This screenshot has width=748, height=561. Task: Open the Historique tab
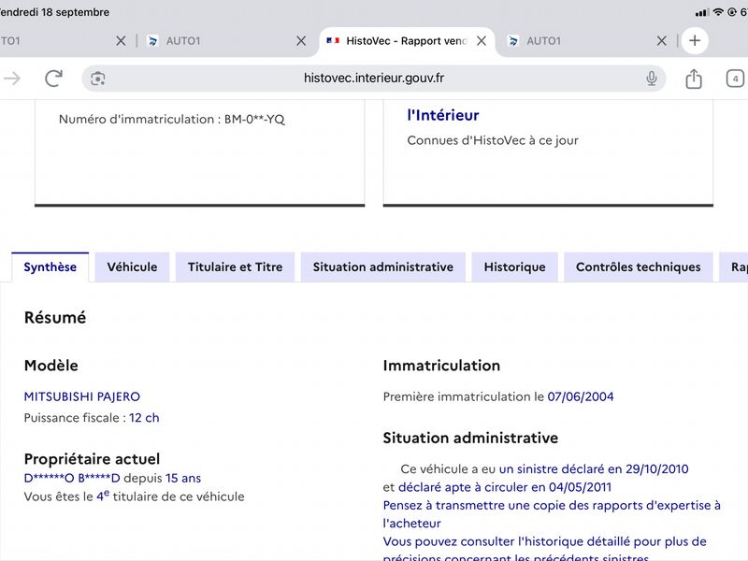click(515, 267)
